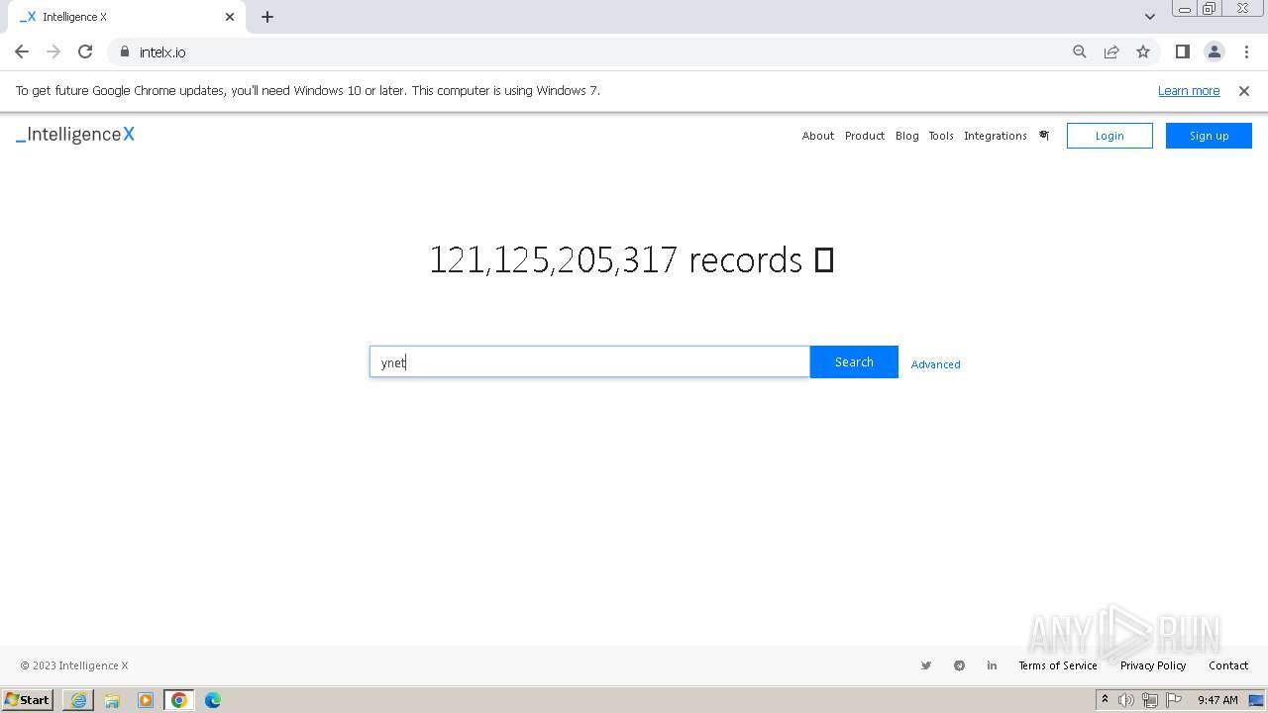This screenshot has height=713, width=1268.
Task: Go back with browser back arrow
Action: tap(22, 51)
